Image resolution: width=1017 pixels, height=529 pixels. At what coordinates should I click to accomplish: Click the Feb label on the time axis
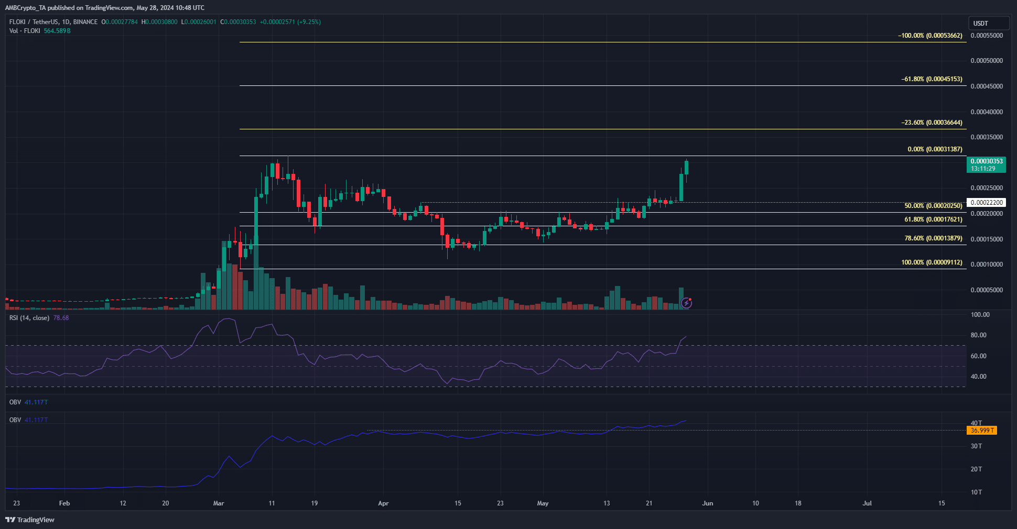64,503
